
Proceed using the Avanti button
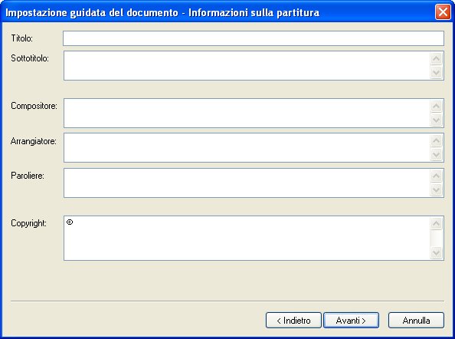(x=351, y=321)
